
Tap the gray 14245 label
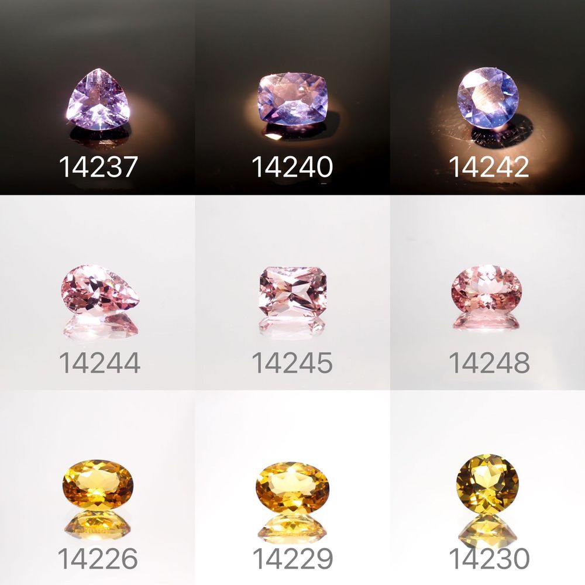click(292, 362)
